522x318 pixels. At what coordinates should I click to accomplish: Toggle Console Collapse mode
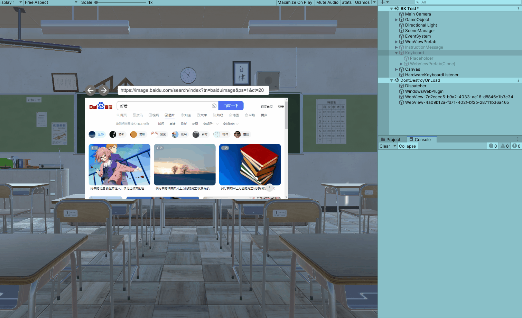click(x=407, y=146)
